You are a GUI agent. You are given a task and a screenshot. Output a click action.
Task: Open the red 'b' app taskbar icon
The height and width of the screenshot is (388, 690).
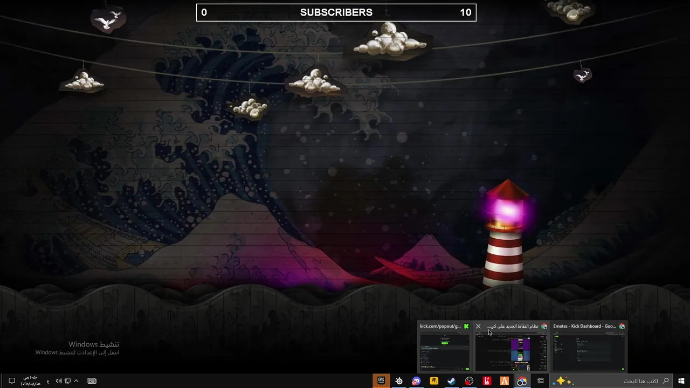coord(487,381)
